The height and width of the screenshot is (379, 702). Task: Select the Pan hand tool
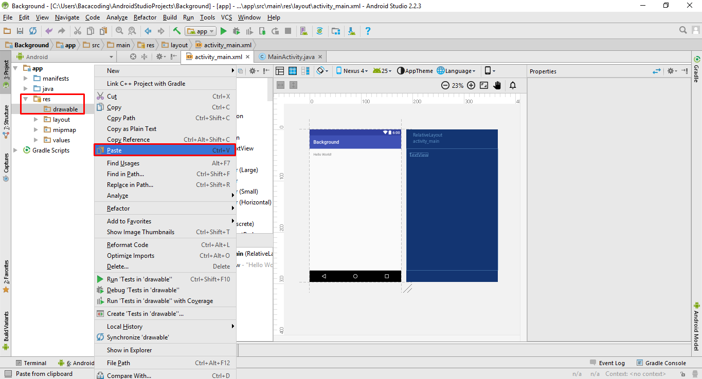pos(497,86)
